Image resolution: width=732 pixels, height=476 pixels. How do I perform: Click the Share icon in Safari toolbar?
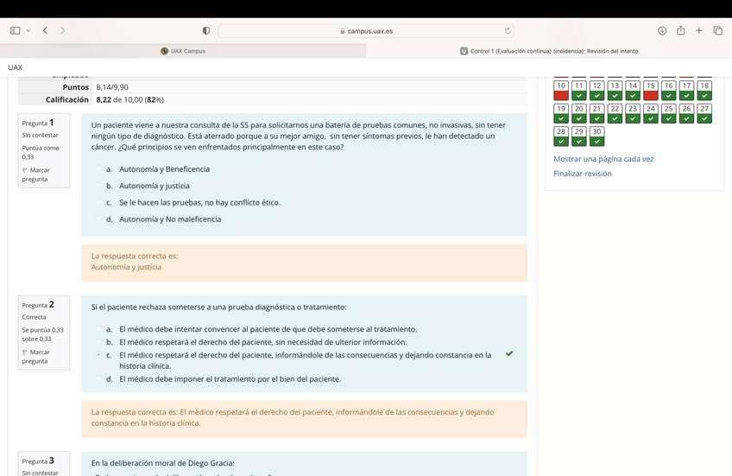(x=680, y=31)
